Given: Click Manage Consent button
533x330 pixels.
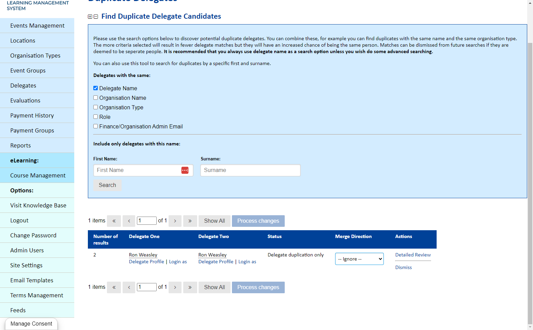Looking at the screenshot, I should click(x=31, y=324).
